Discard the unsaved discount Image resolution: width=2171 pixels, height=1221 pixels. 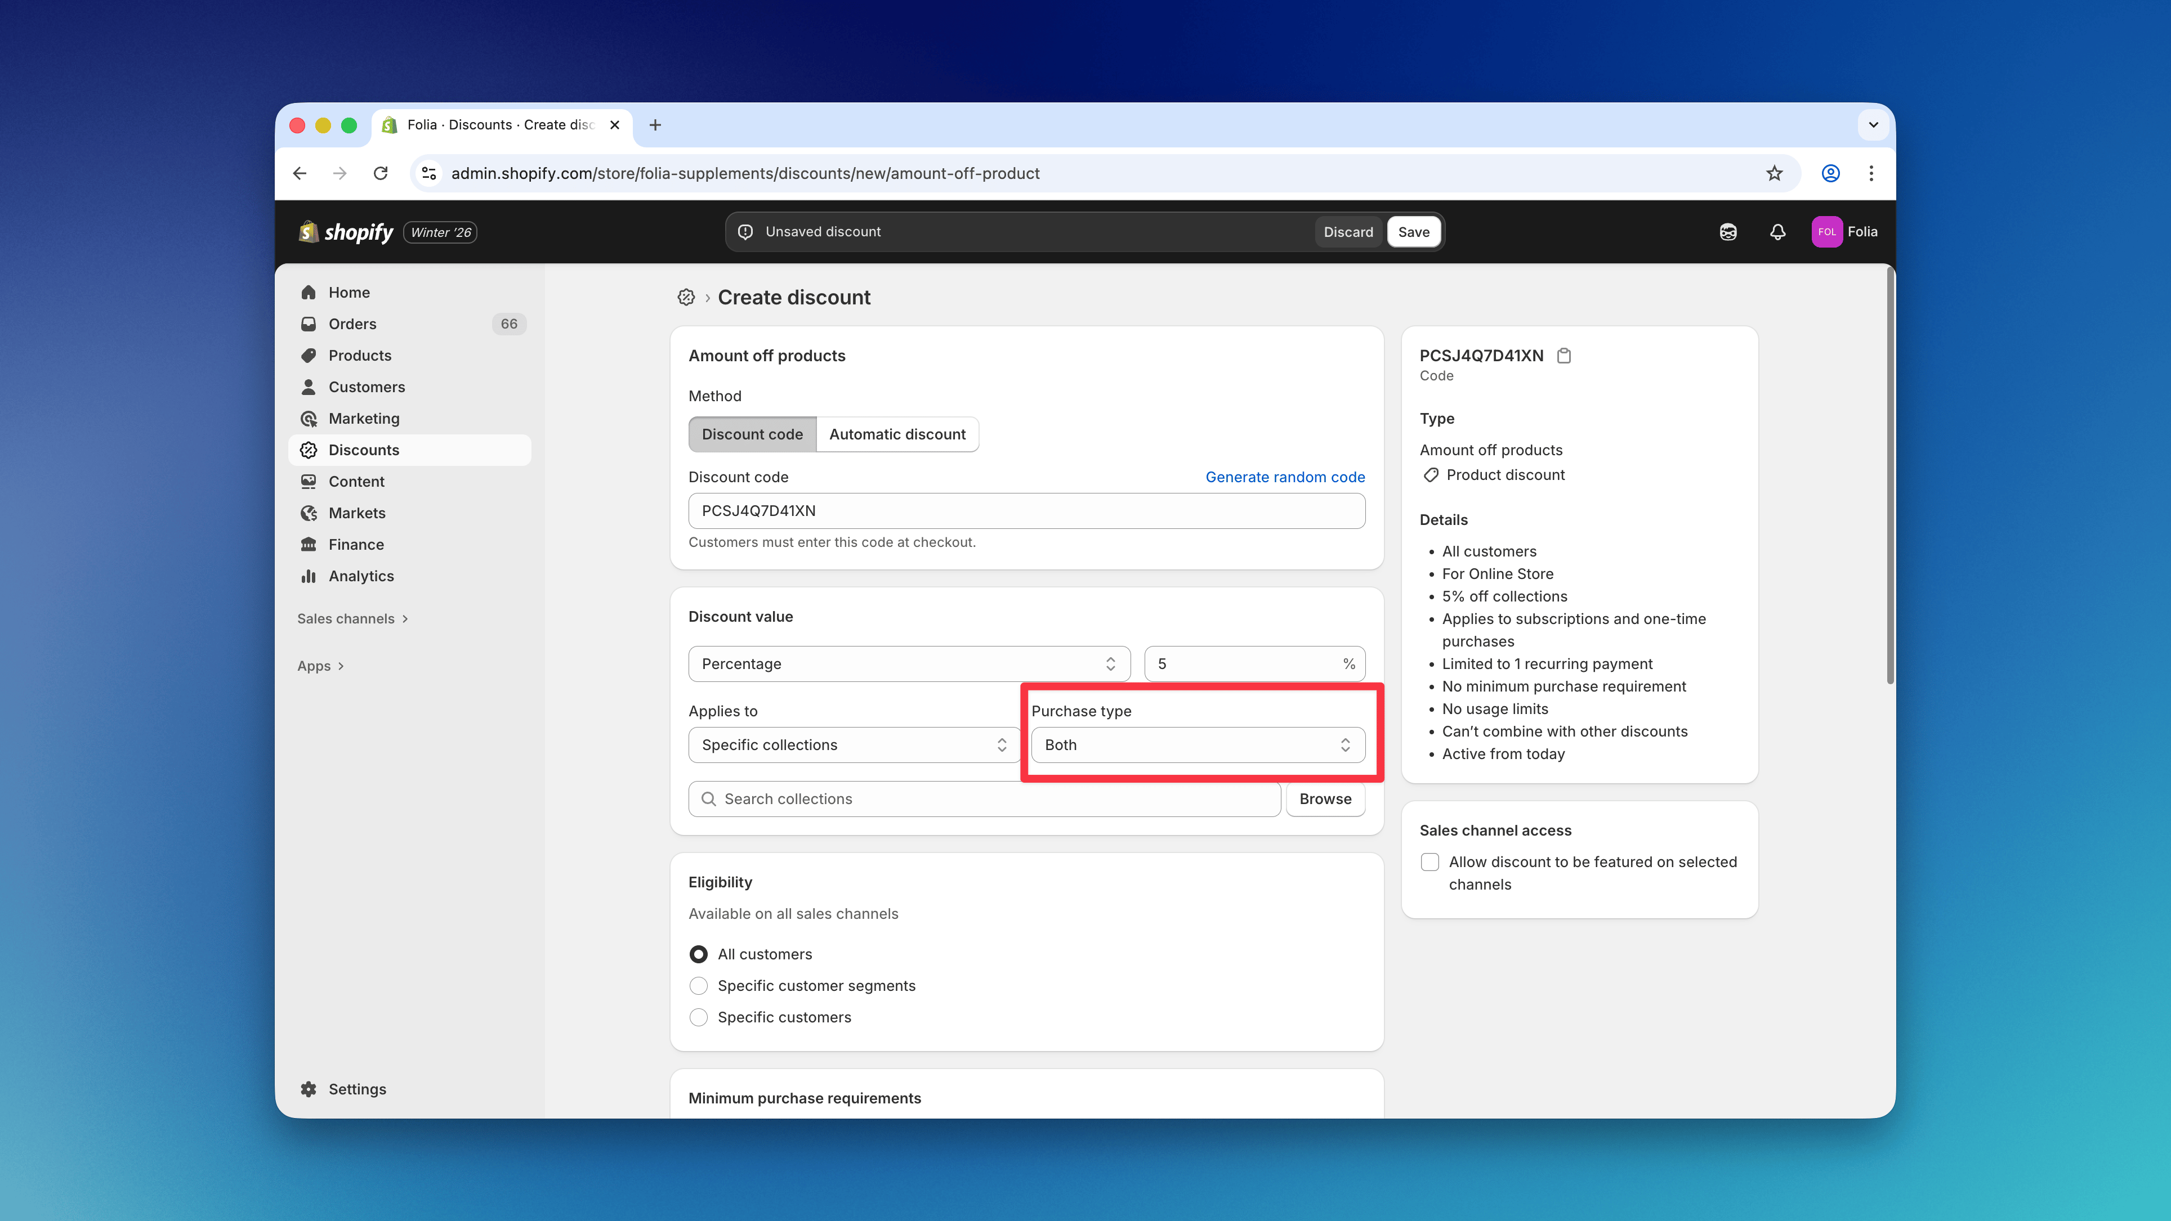pyautogui.click(x=1348, y=232)
